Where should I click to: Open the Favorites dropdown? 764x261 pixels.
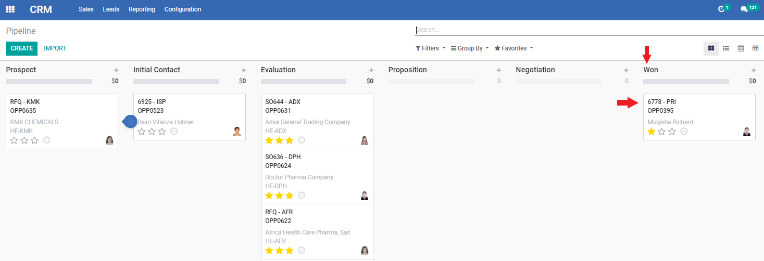(x=514, y=48)
